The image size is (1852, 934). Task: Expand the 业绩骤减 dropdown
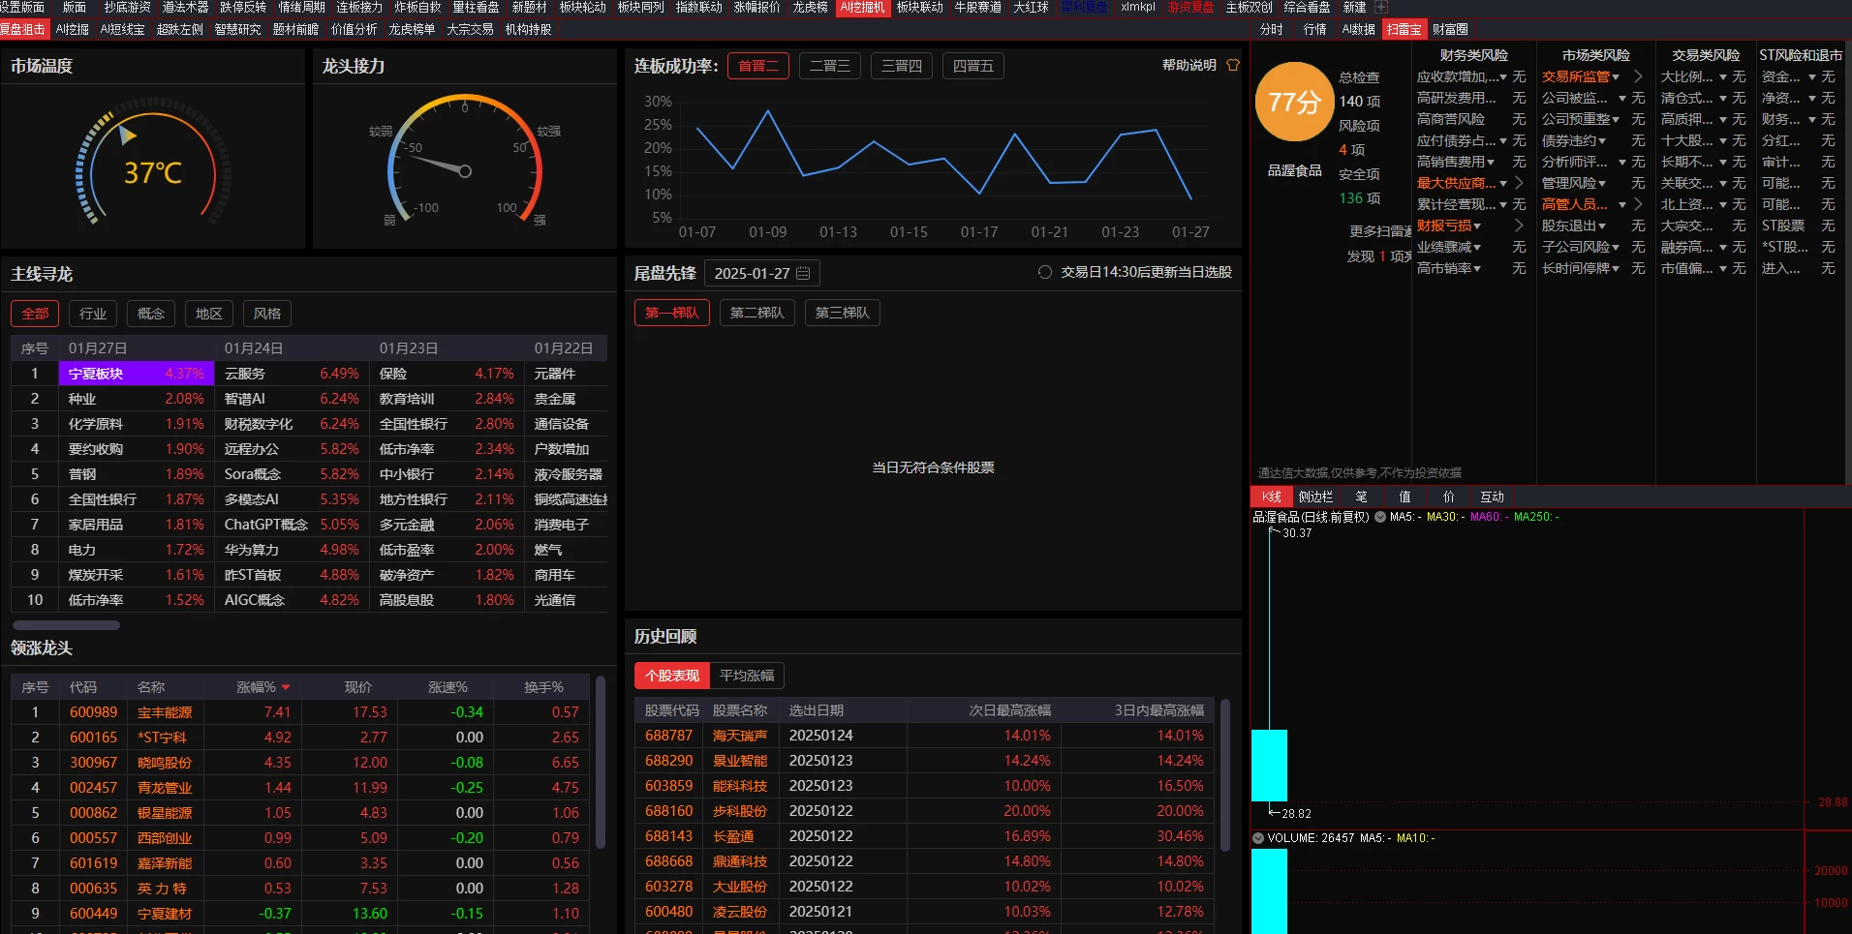(1477, 247)
